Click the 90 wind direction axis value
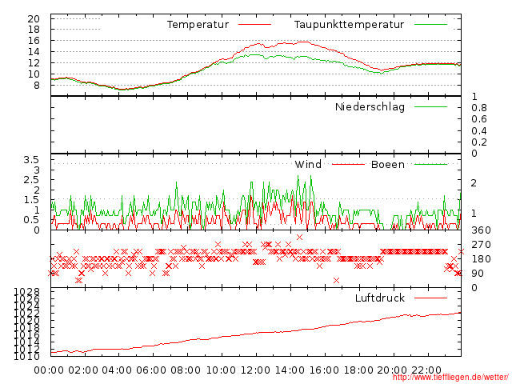This screenshot has width=512, height=384. [478, 274]
